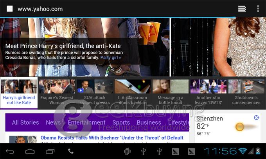This screenshot has width=266, height=159.
Task: Open 'Harry's girlfriend not like Kate' story
Action: click(x=19, y=100)
